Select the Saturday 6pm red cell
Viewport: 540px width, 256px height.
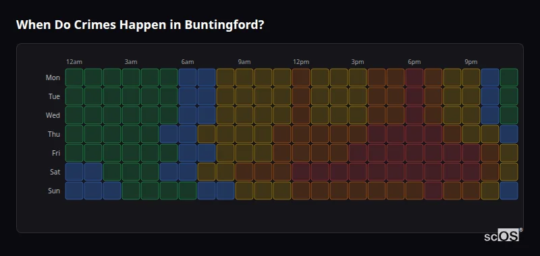coord(414,172)
